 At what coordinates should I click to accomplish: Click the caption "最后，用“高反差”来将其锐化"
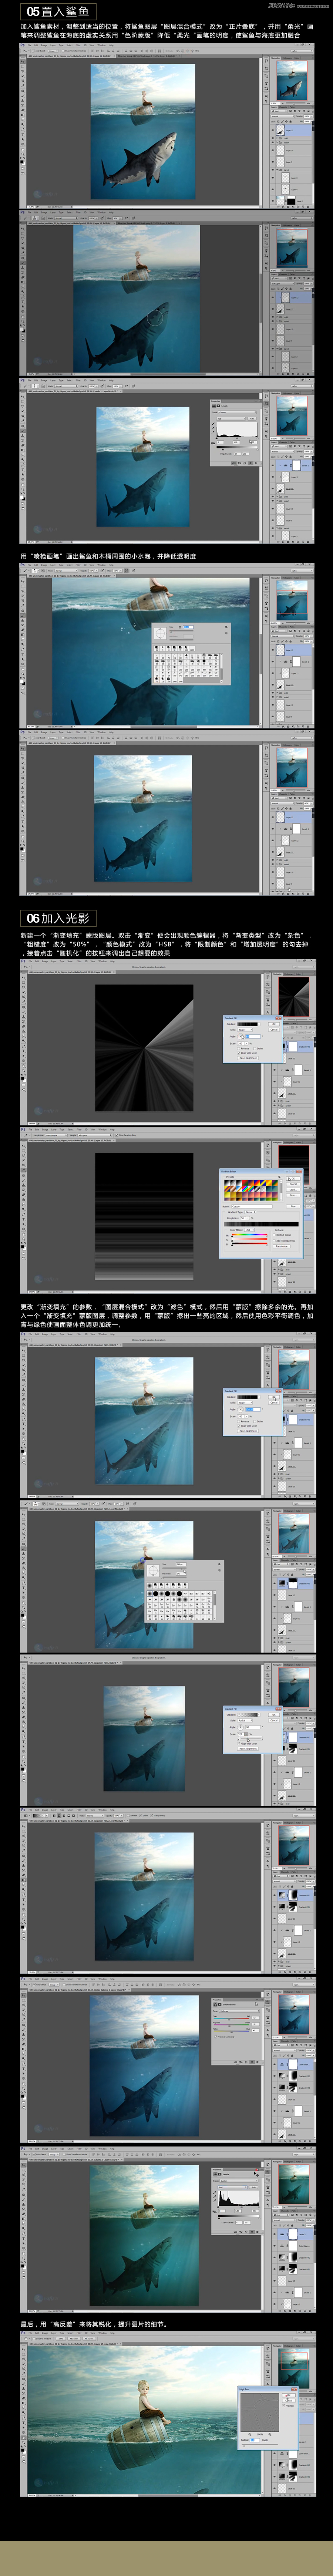coord(94,2324)
